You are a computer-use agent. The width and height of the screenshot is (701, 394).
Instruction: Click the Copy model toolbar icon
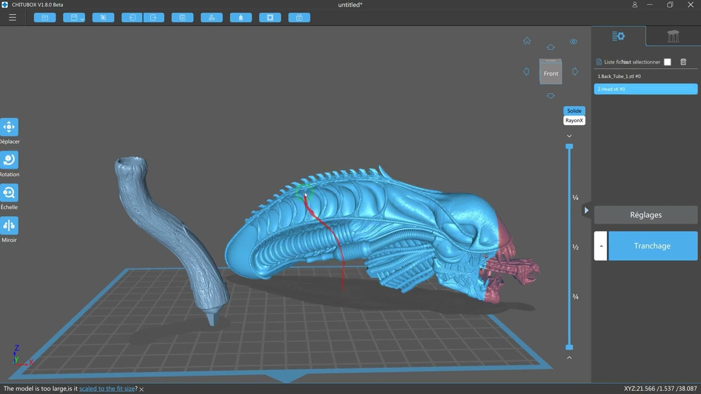coord(182,18)
